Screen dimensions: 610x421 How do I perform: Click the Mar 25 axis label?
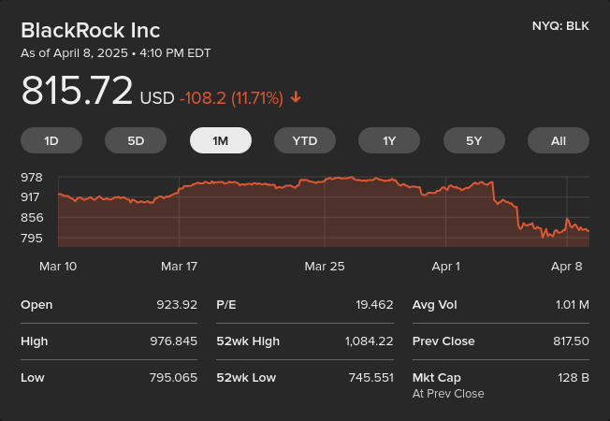click(x=325, y=266)
